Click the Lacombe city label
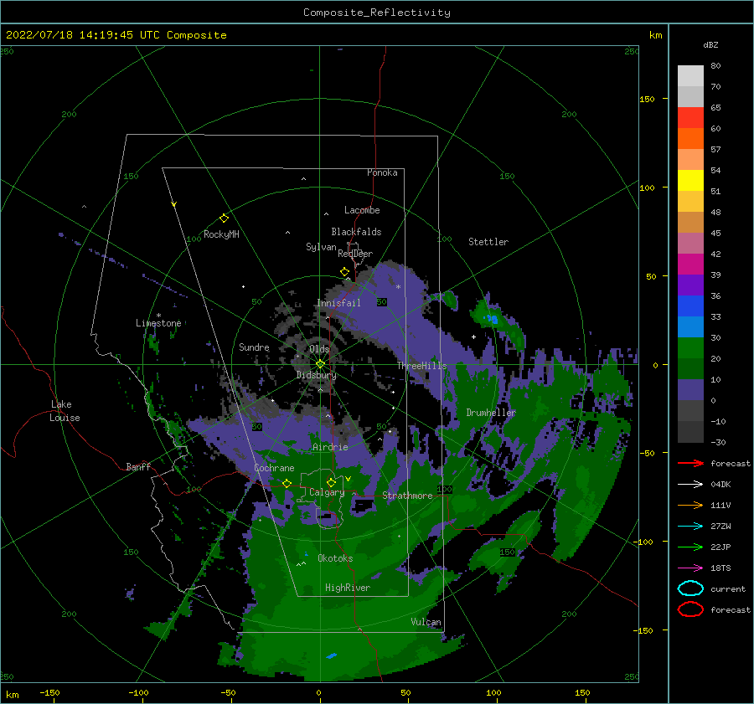754x704 pixels. [x=362, y=210]
